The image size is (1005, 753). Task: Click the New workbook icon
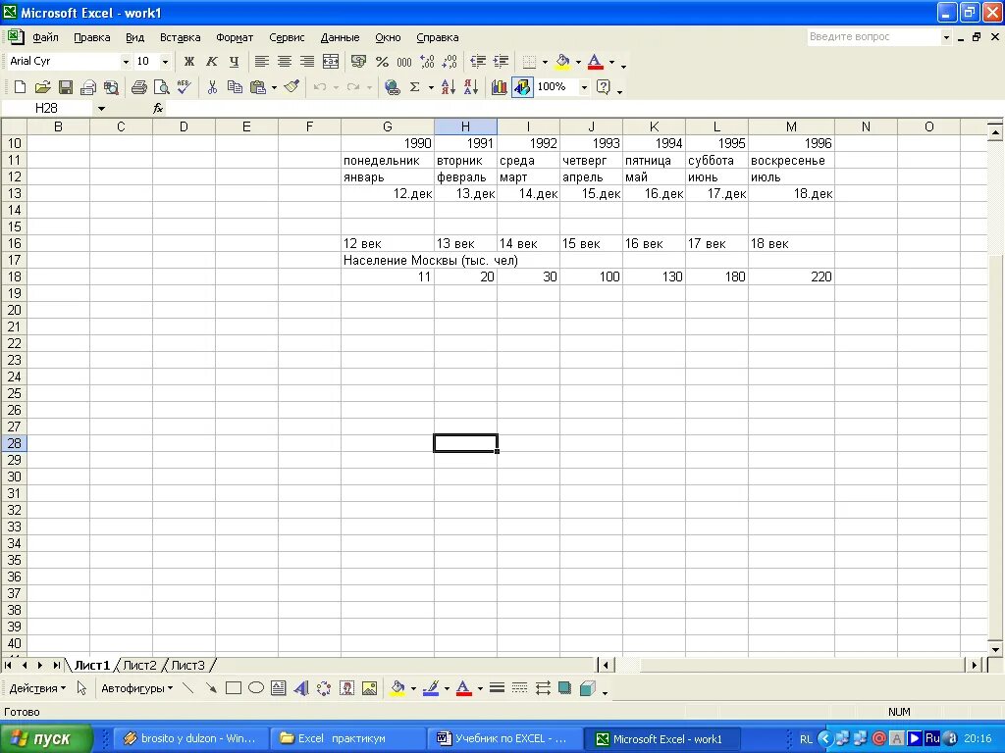point(20,87)
